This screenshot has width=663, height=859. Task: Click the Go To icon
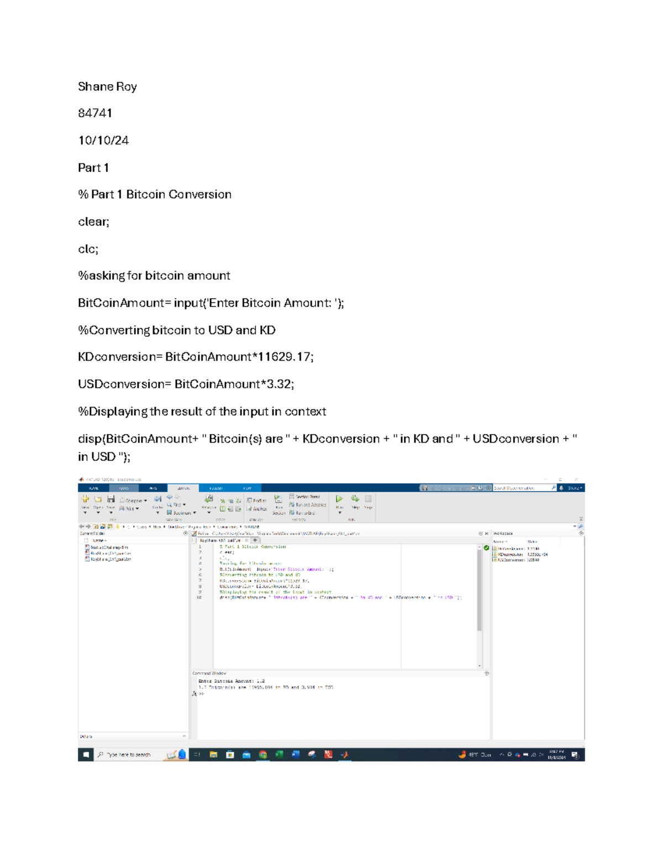(x=157, y=499)
